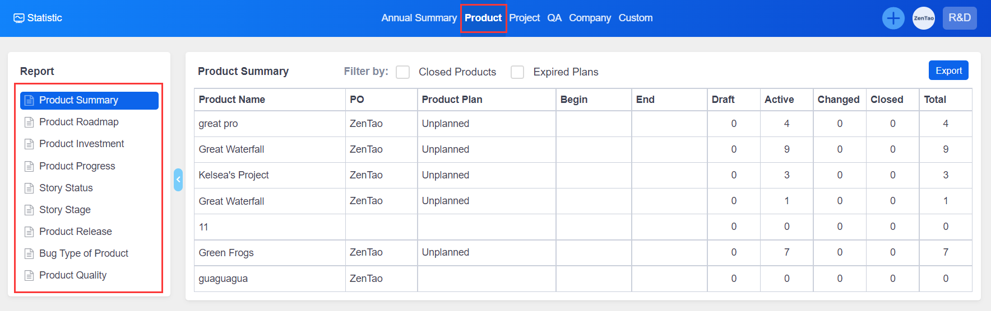Click the Product Quality document icon
Viewport: 991px width, 311px height.
[x=29, y=275]
